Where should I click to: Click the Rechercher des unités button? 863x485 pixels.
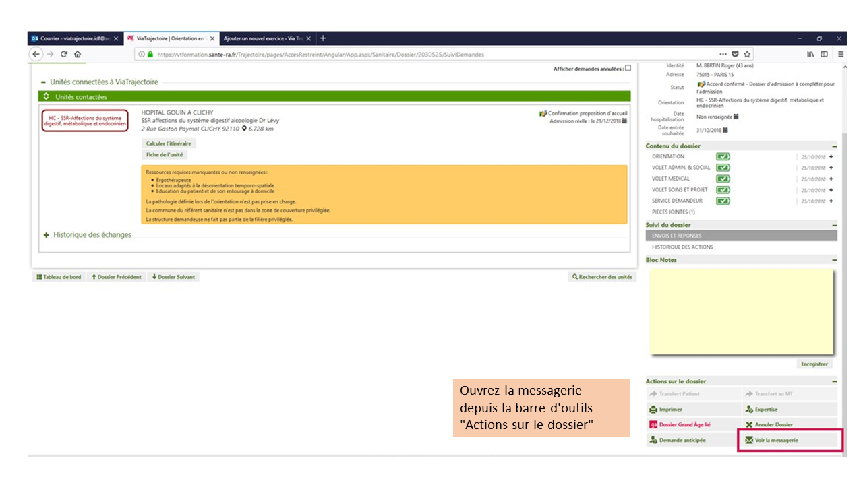click(x=602, y=277)
